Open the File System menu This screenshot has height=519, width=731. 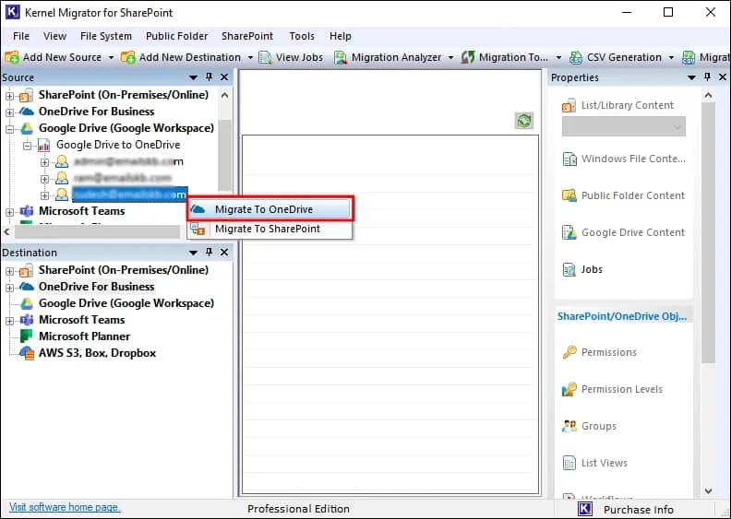point(106,36)
